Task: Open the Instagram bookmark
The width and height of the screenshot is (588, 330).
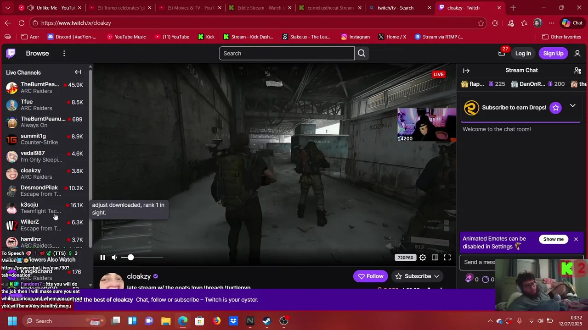Action: tap(355, 37)
